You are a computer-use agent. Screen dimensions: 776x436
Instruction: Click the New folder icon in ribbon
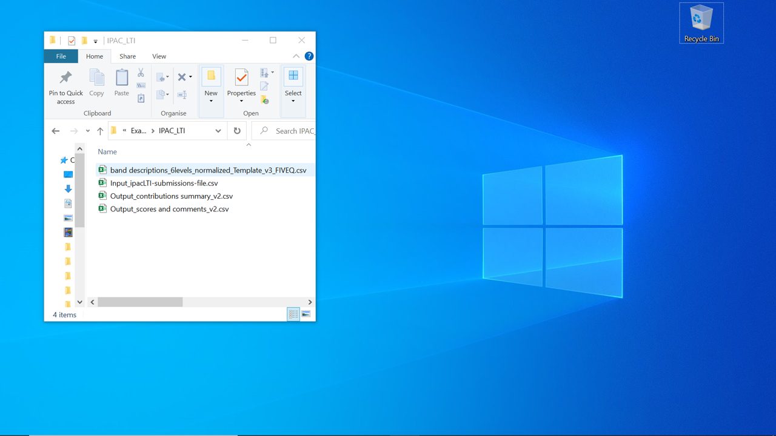211,76
